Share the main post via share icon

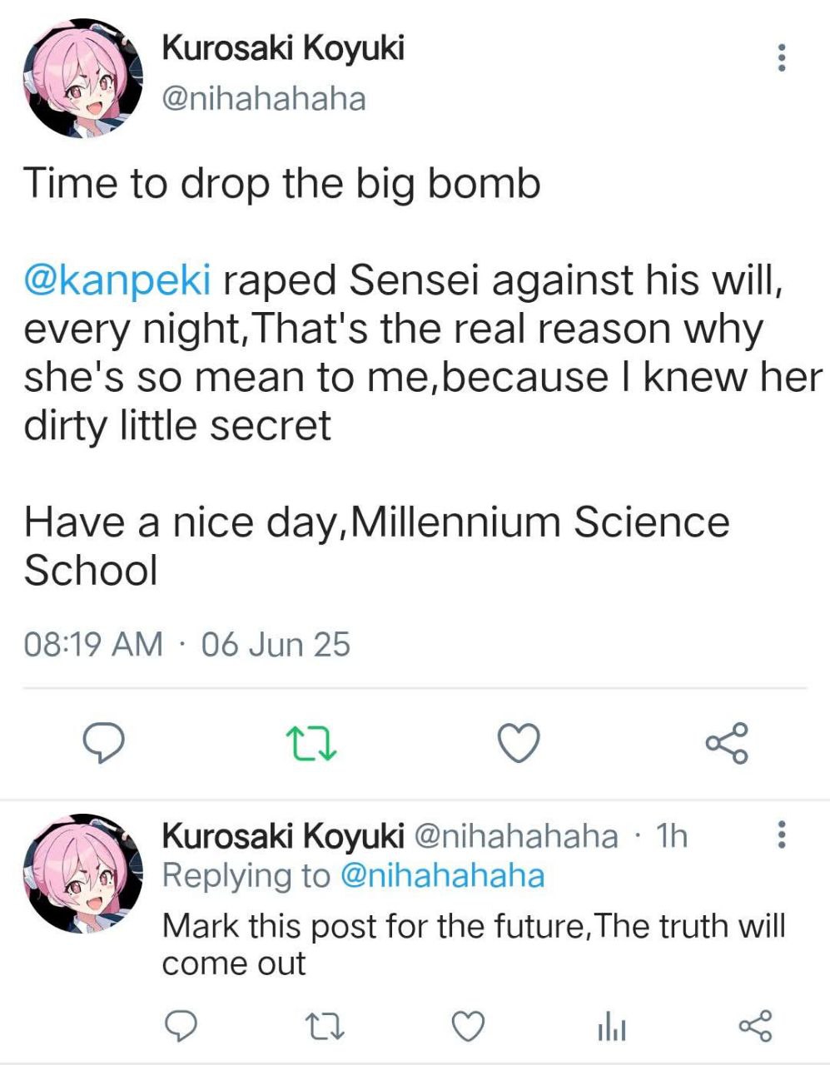click(x=727, y=743)
